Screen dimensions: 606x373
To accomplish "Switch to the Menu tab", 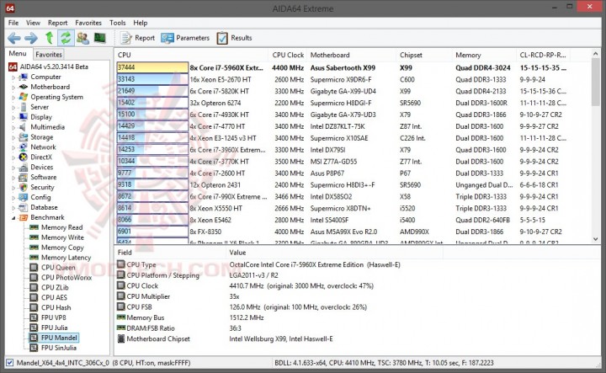I will click(x=18, y=54).
